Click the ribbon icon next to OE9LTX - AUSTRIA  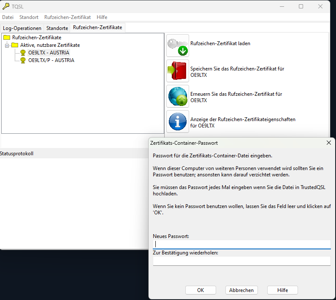[23, 53]
